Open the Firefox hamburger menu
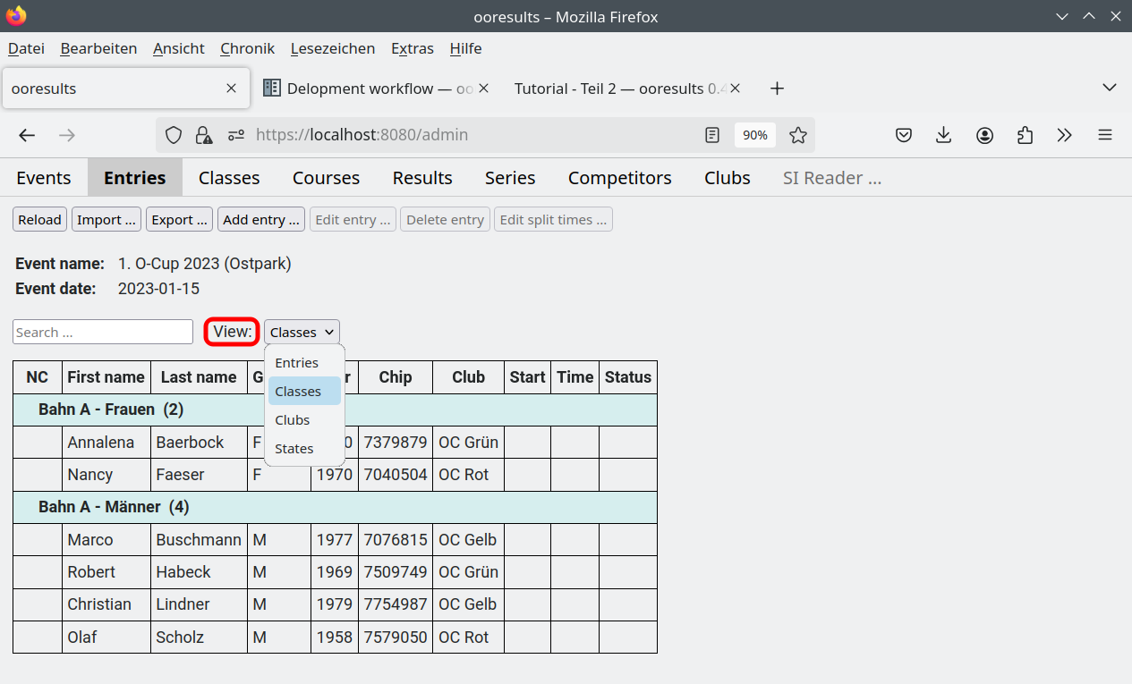 [1105, 135]
